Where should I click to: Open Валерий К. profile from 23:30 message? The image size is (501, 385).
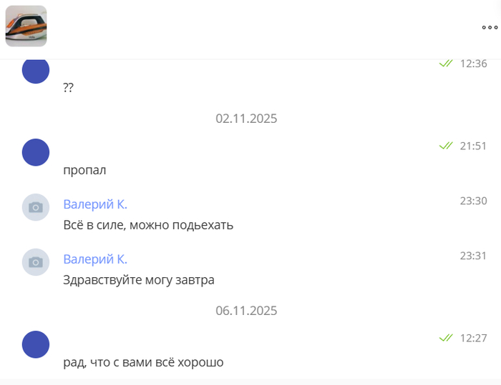click(95, 204)
